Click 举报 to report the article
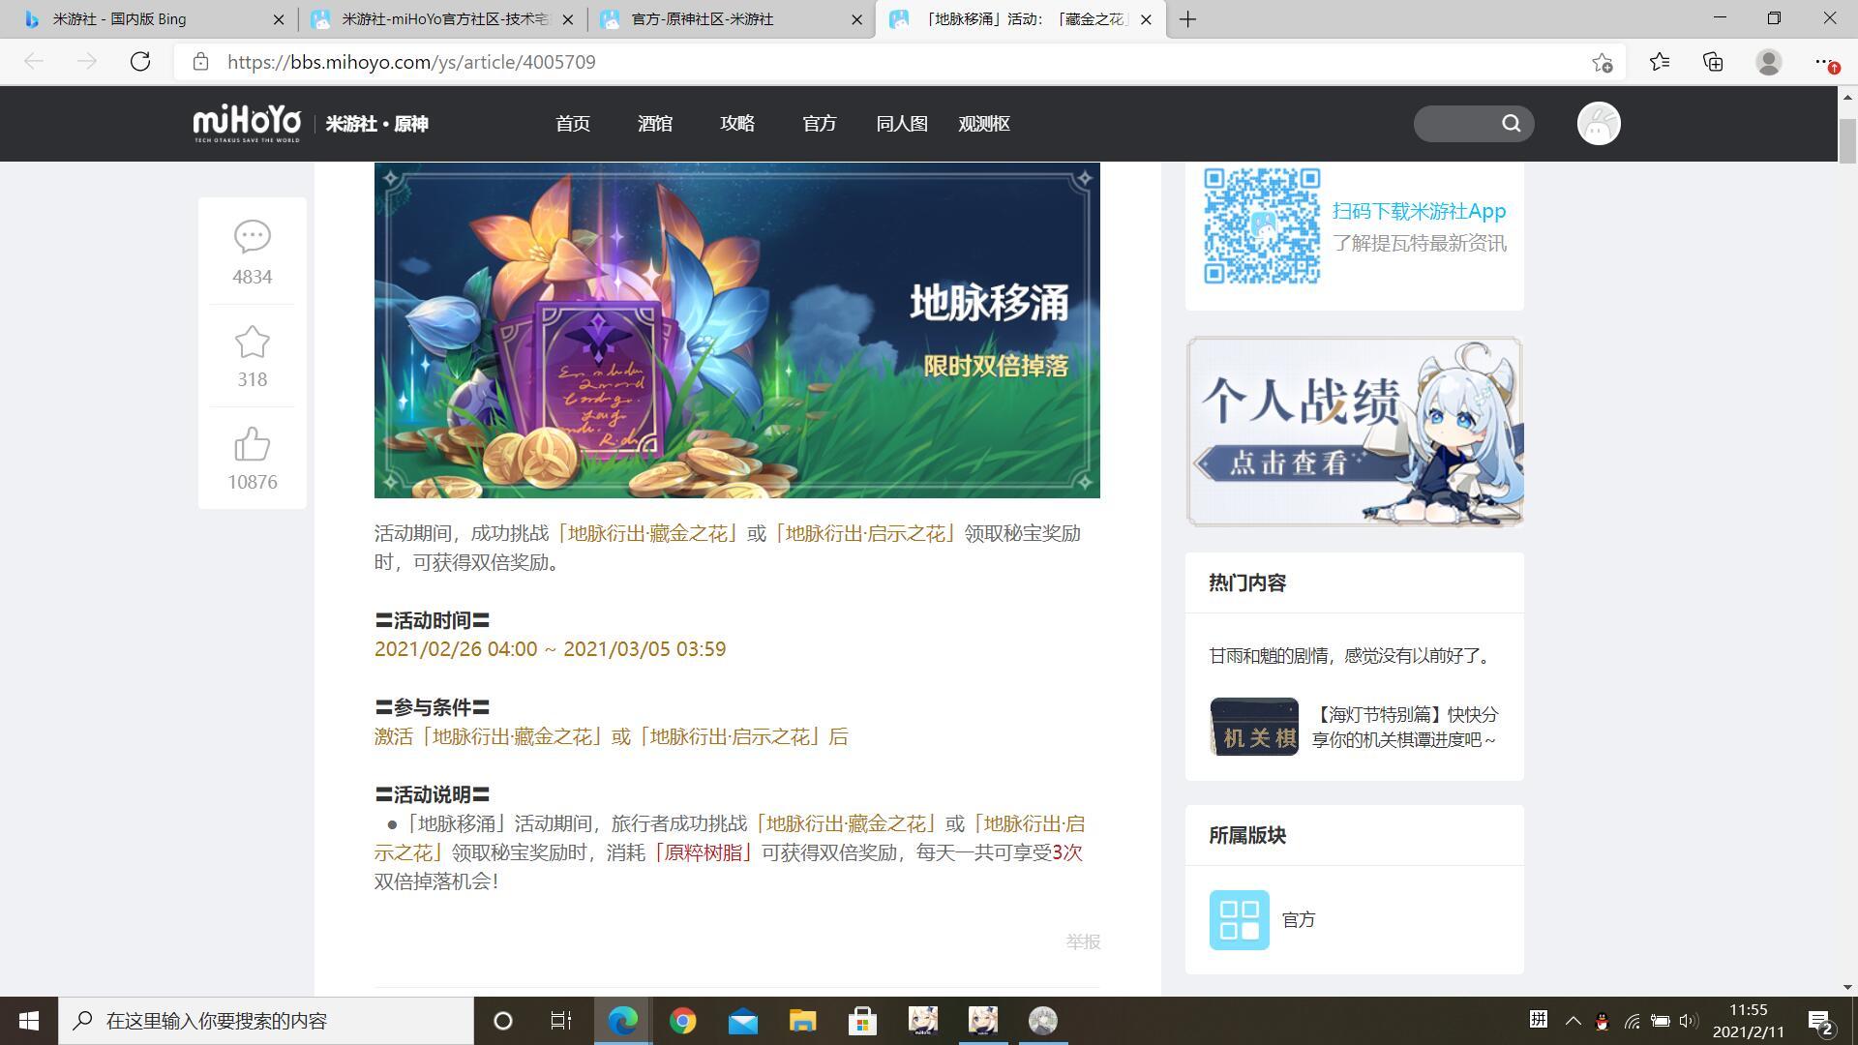Viewport: 1858px width, 1045px height. click(1083, 941)
